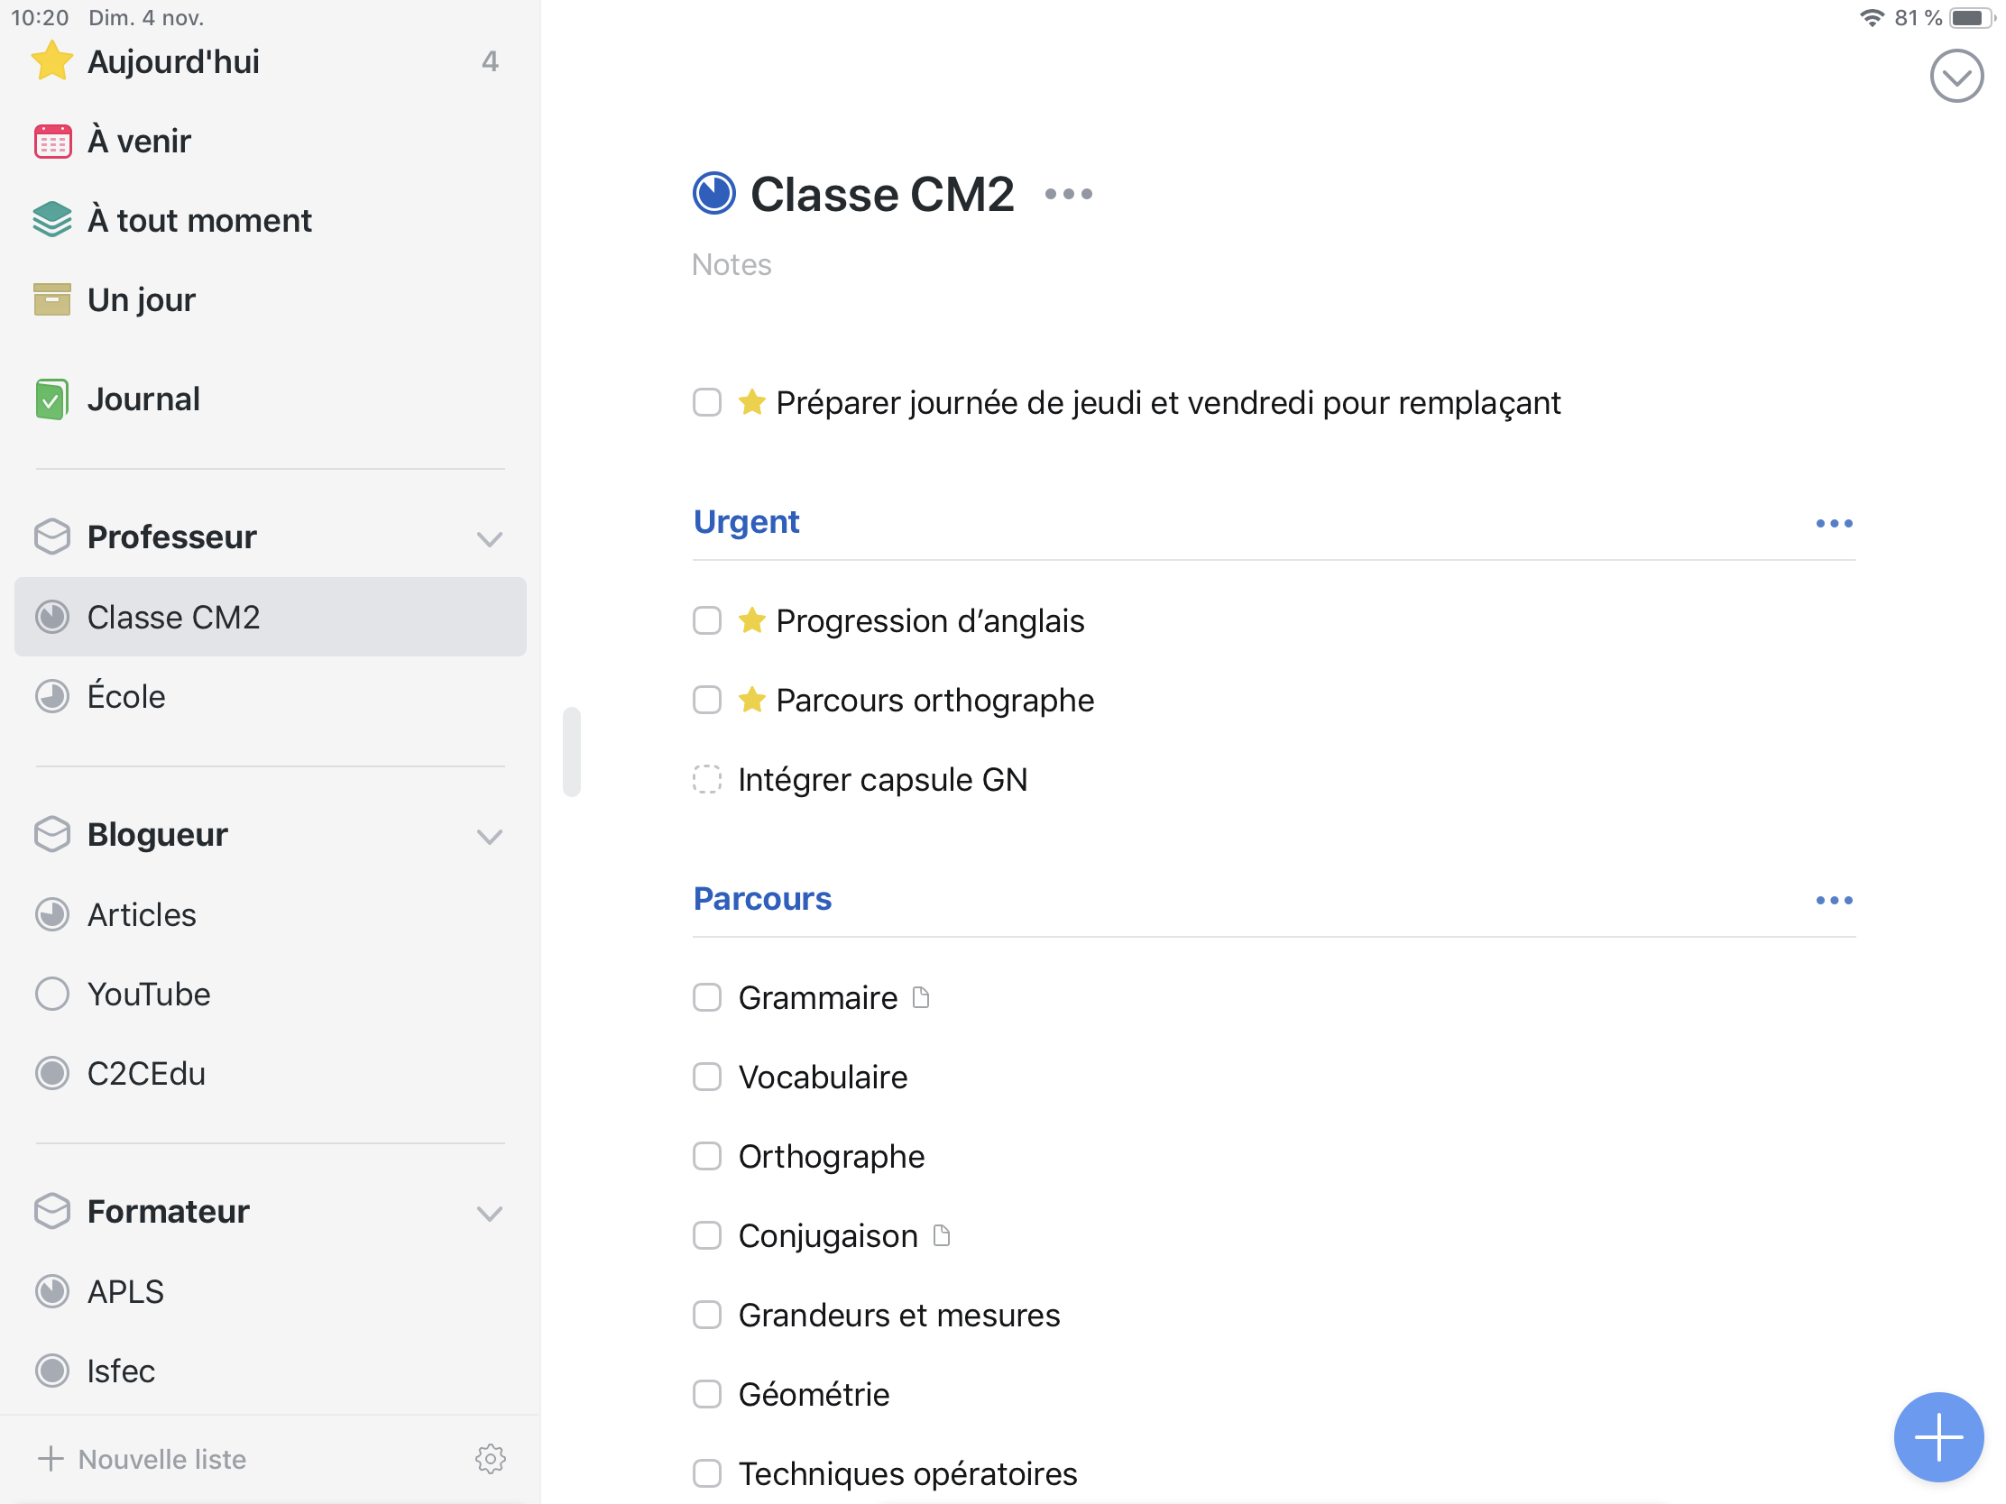The image size is (2006, 1504).
Task: Collapse the Blogueur area chevron
Action: click(x=490, y=836)
